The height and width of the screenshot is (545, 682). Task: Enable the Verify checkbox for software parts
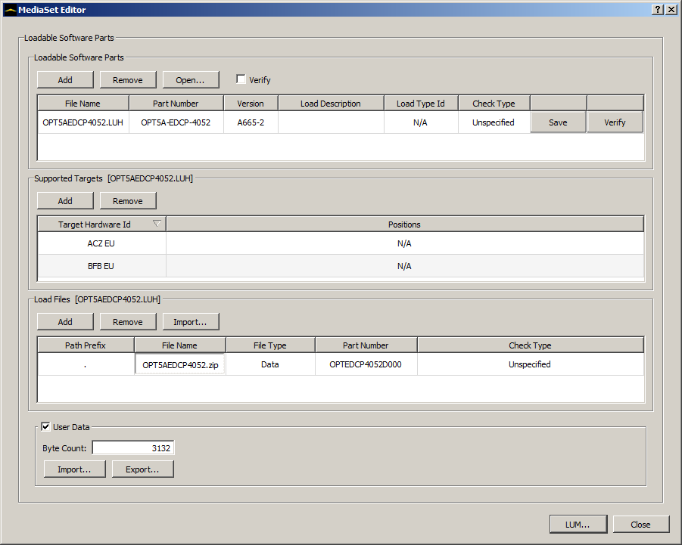tap(239, 77)
